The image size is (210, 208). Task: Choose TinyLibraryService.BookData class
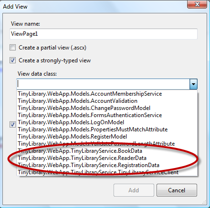[107, 151]
